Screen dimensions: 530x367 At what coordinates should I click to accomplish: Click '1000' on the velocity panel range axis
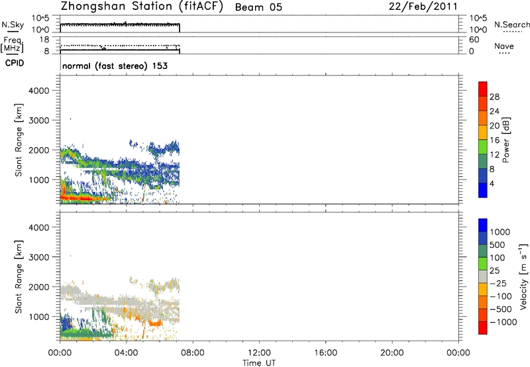click(x=39, y=317)
